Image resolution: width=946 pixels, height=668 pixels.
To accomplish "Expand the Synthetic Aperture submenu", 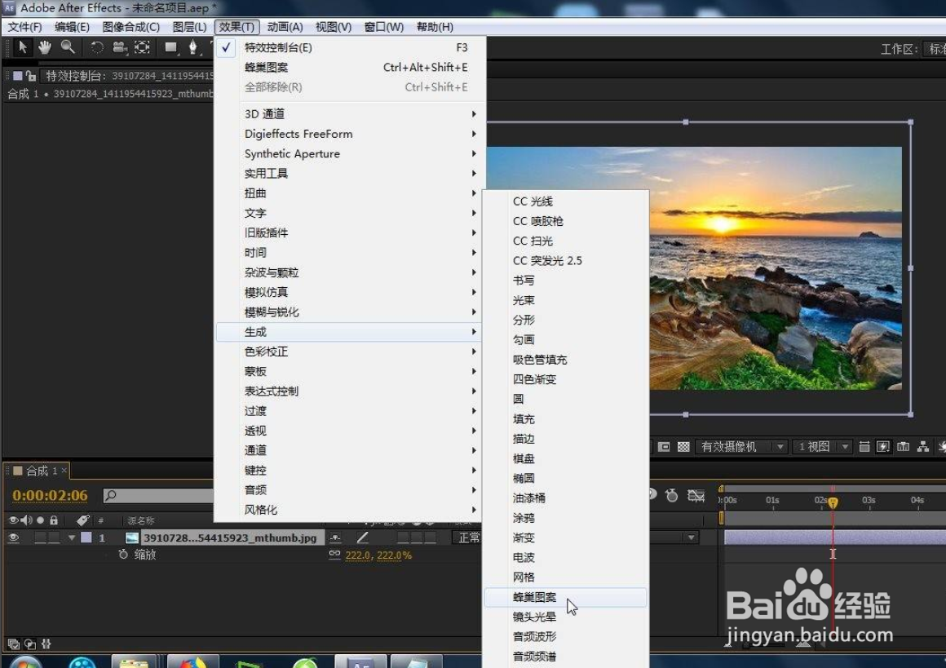I will tap(351, 153).
